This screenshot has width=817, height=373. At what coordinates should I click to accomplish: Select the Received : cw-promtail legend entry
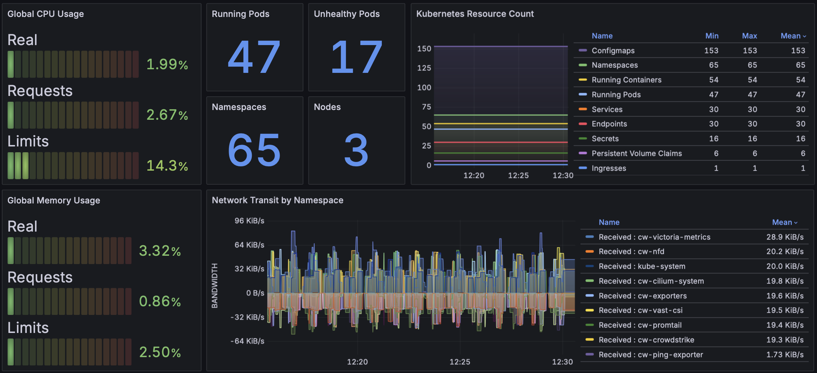click(640, 325)
